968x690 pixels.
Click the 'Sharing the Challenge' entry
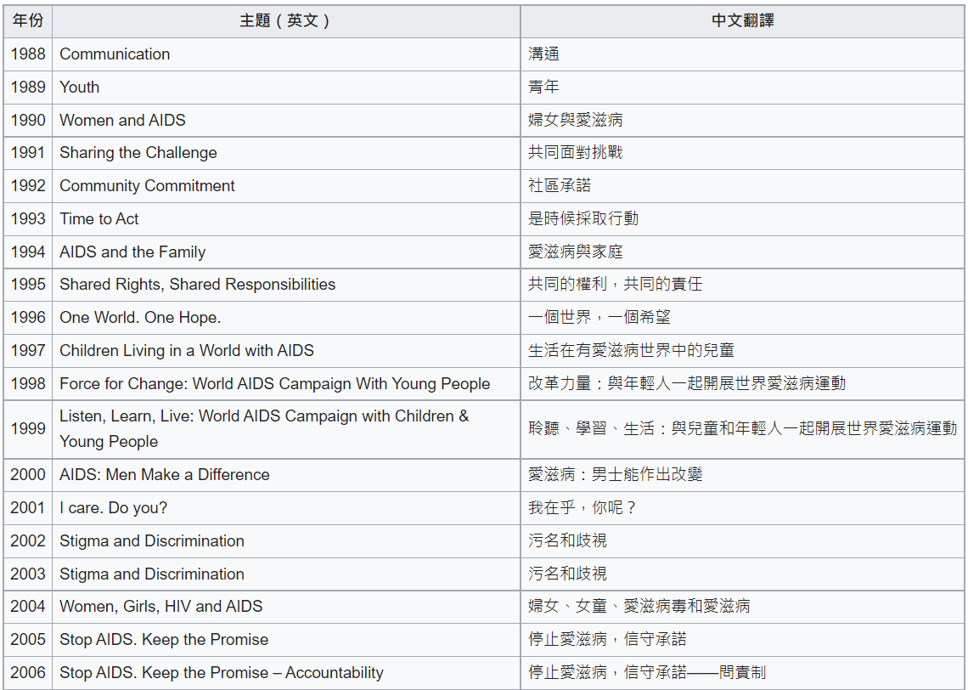click(x=138, y=153)
